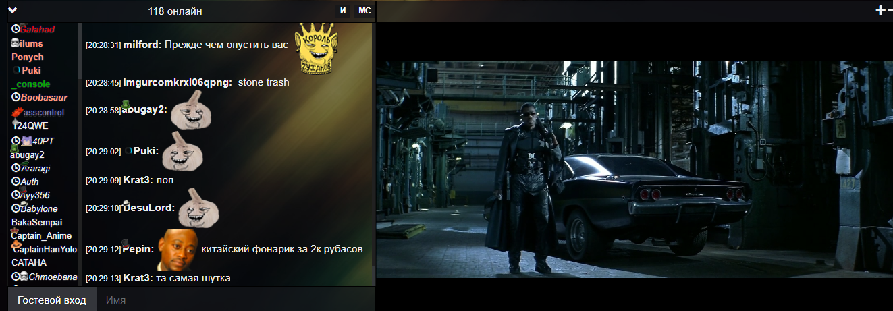This screenshot has height=311, width=893.
Task: Click the plus icon above the video
Action: [880, 10]
